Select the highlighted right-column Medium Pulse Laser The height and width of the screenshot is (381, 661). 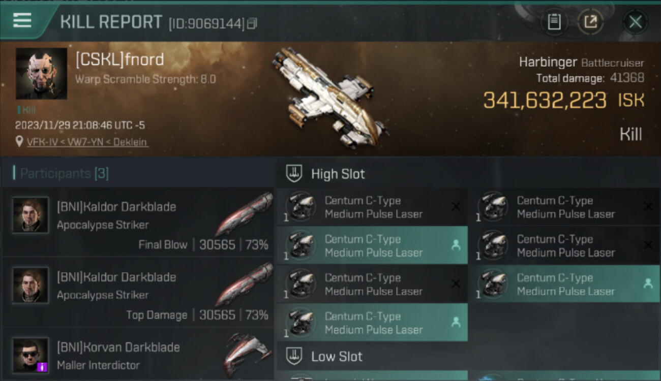pyautogui.click(x=564, y=284)
